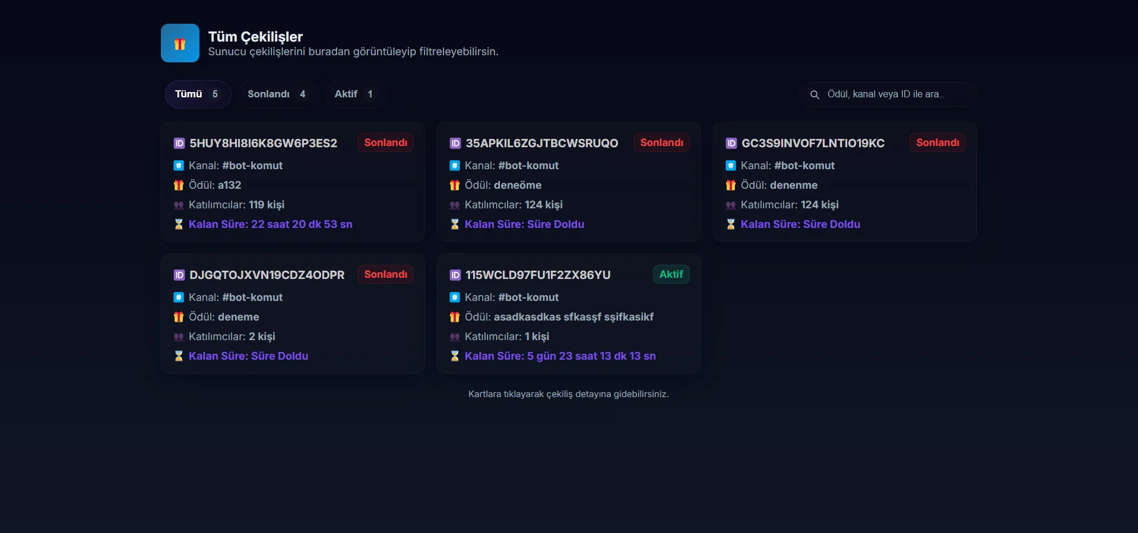
Task: Click the text Kalan Süre: 22 saat 20 dk 53 sn
Action: click(x=271, y=224)
